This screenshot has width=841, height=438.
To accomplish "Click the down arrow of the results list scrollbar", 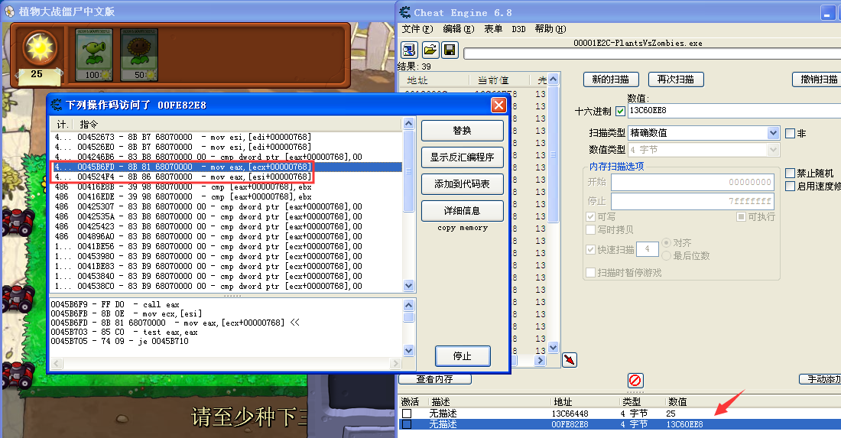I will (554, 347).
